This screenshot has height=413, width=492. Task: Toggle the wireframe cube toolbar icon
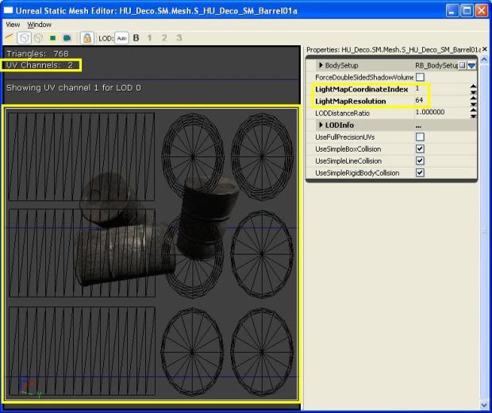(x=24, y=37)
